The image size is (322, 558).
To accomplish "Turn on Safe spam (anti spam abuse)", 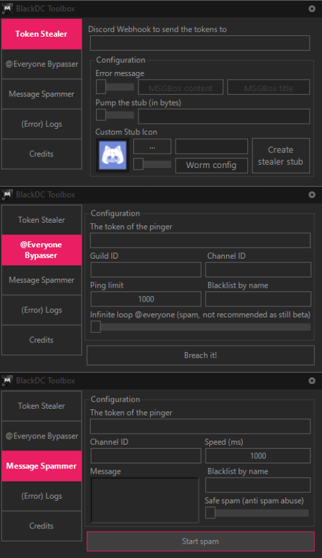I will (257, 512).
